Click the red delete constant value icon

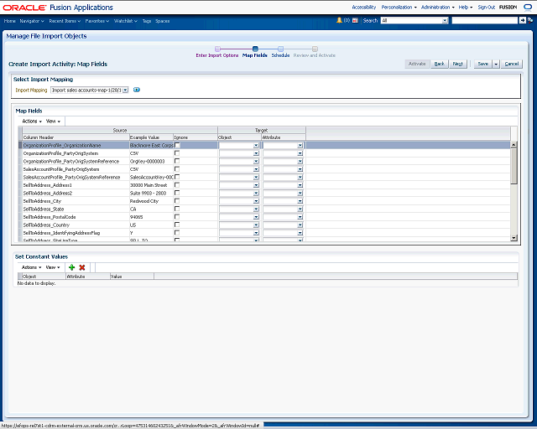coord(82,266)
